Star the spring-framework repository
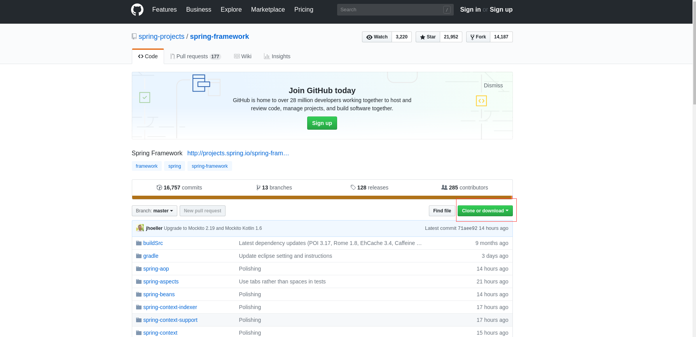 pos(428,37)
